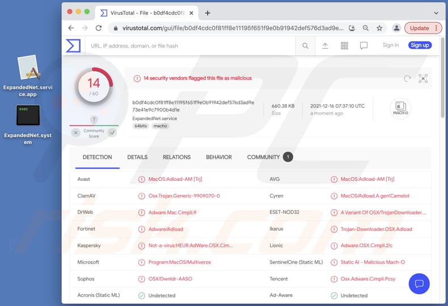
Task: Click the 64bits tag
Action: (141, 126)
